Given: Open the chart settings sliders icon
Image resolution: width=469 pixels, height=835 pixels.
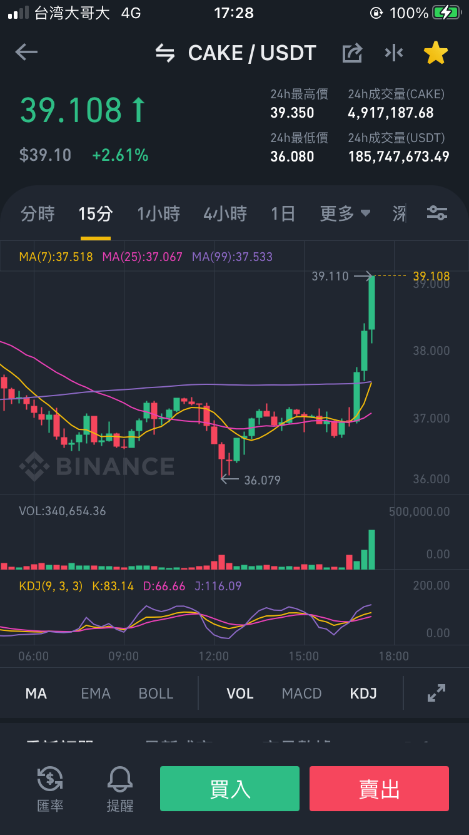Looking at the screenshot, I should [436, 213].
